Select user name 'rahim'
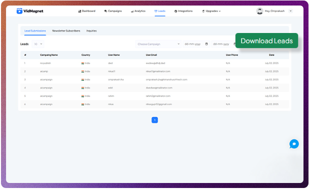Screen dimensions: 309x189 tap(111, 96)
